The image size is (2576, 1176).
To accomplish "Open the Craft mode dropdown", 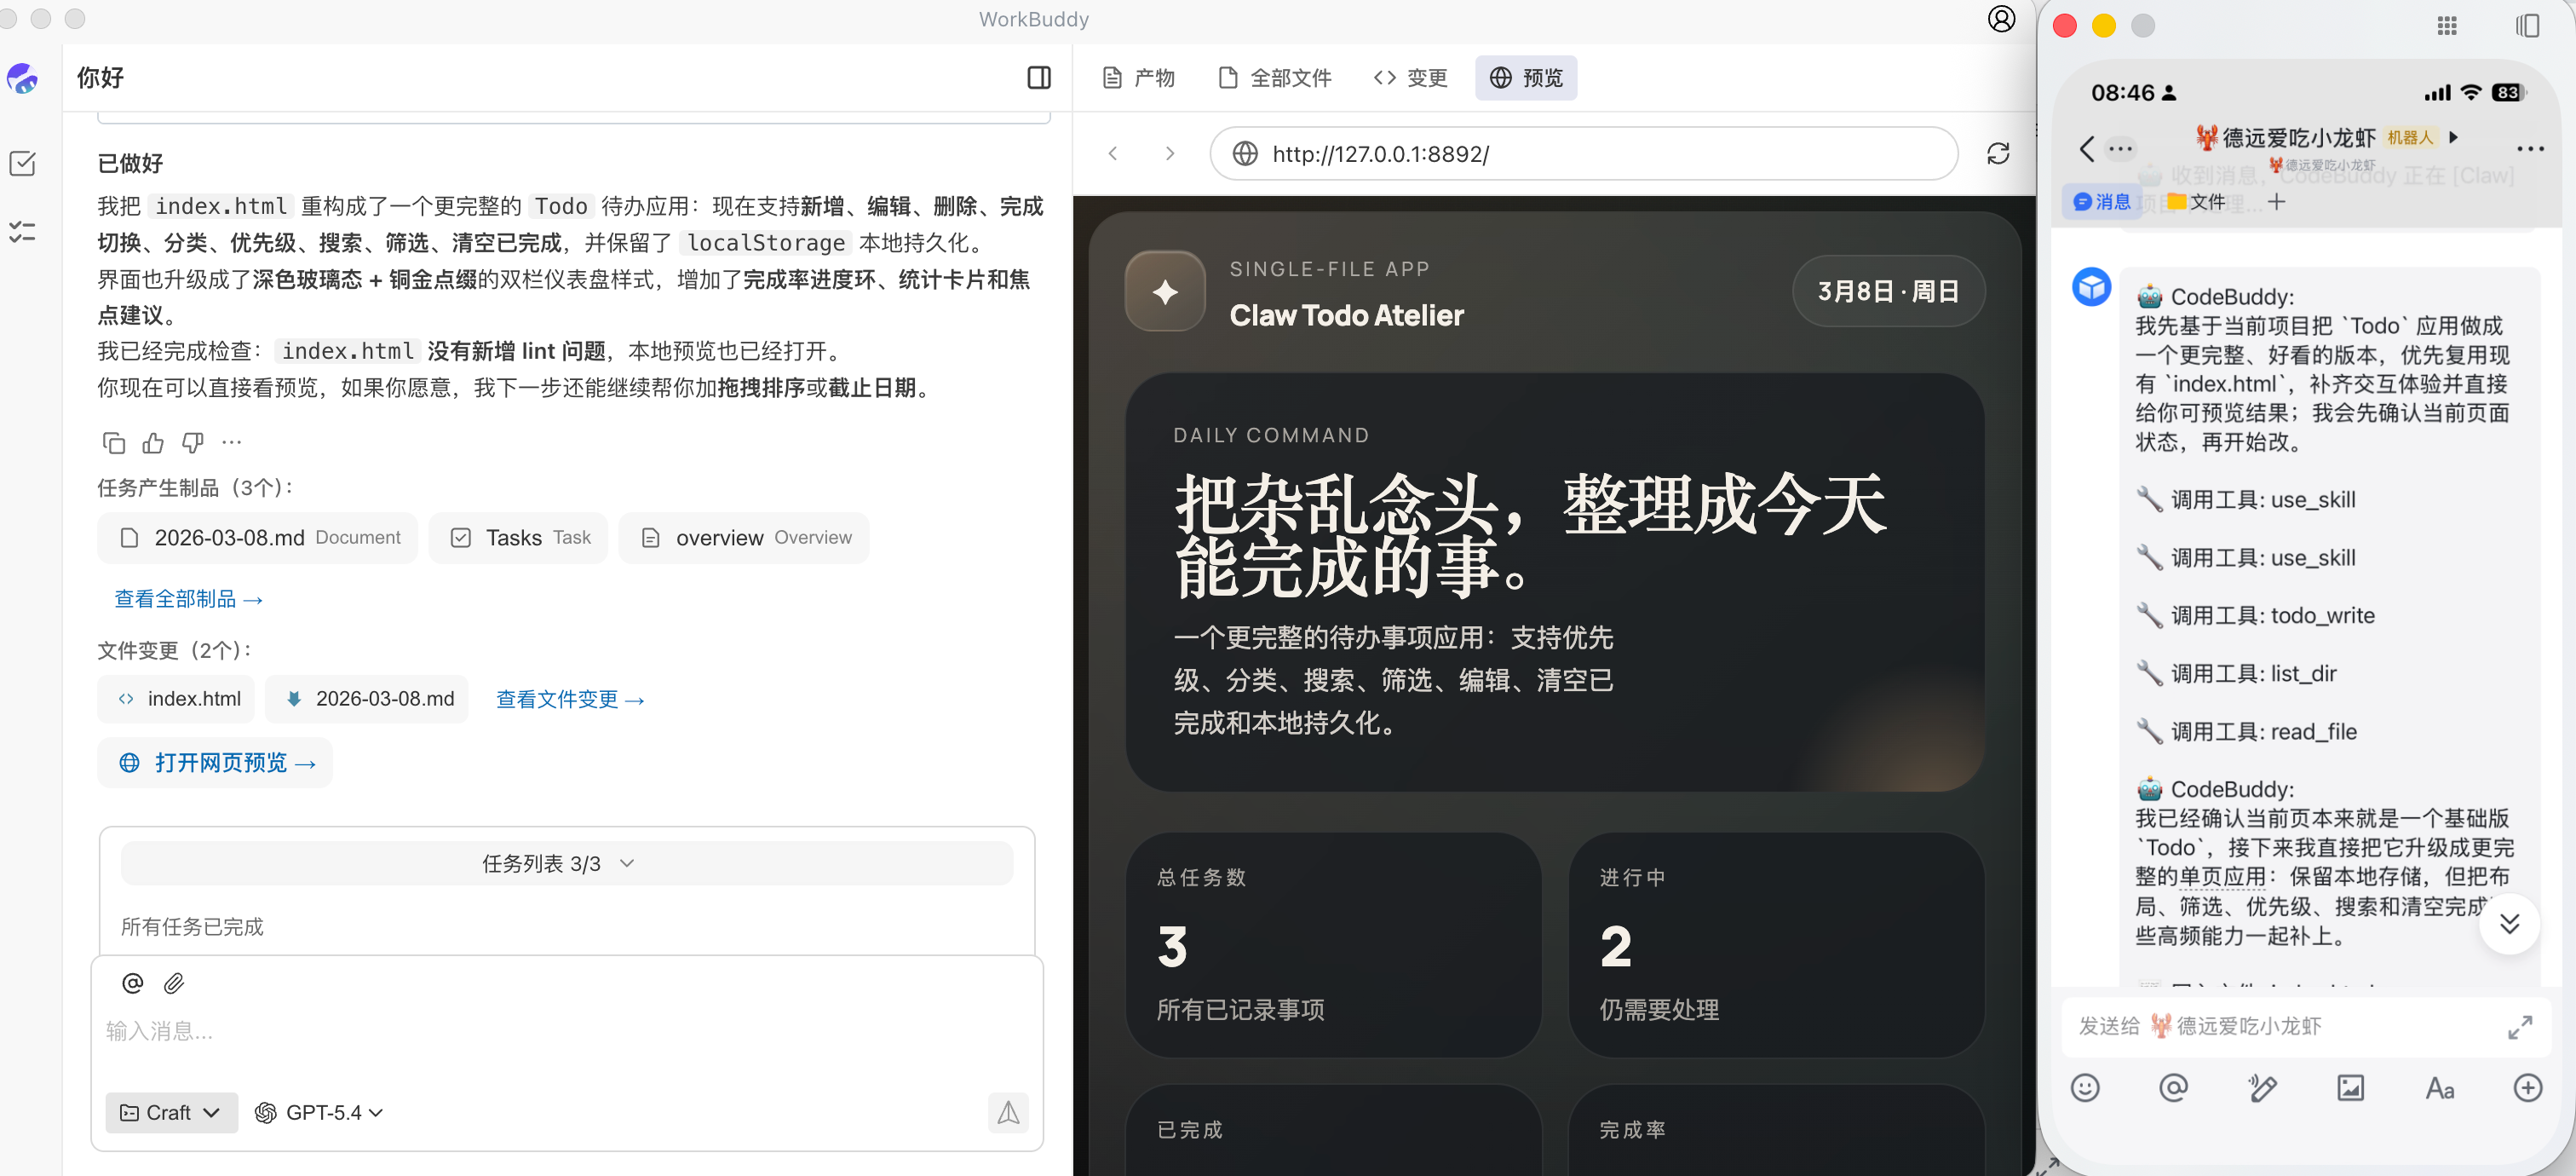I will click(x=171, y=1112).
